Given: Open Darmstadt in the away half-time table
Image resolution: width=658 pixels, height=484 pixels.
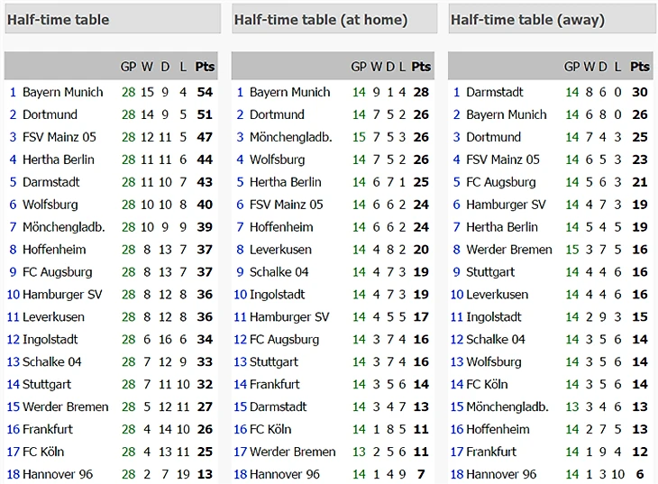Looking at the screenshot, I should [x=494, y=92].
